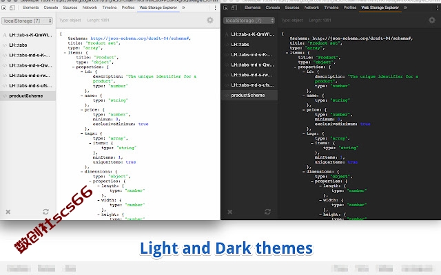Select productScheme key in dark window
Viewport: 441px width, 275px height.
(x=249, y=95)
